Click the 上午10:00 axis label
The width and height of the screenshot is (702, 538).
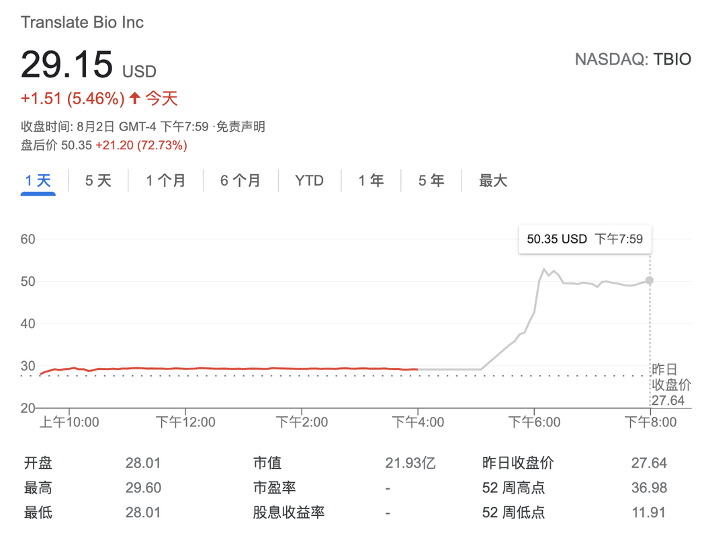coord(69,422)
